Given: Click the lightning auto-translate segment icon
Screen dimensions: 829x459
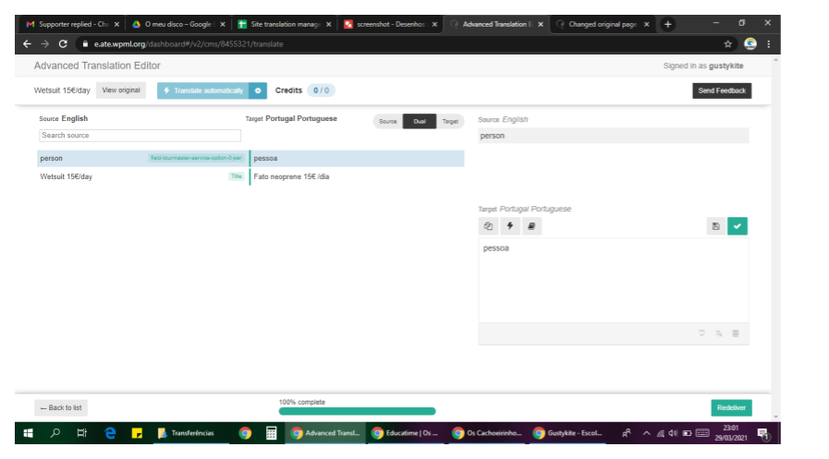Looking at the screenshot, I should click(509, 226).
